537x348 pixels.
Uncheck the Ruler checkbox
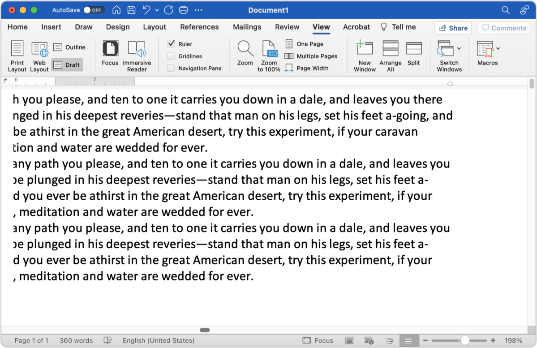(x=171, y=44)
